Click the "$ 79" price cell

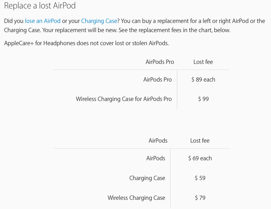[x=200, y=198]
